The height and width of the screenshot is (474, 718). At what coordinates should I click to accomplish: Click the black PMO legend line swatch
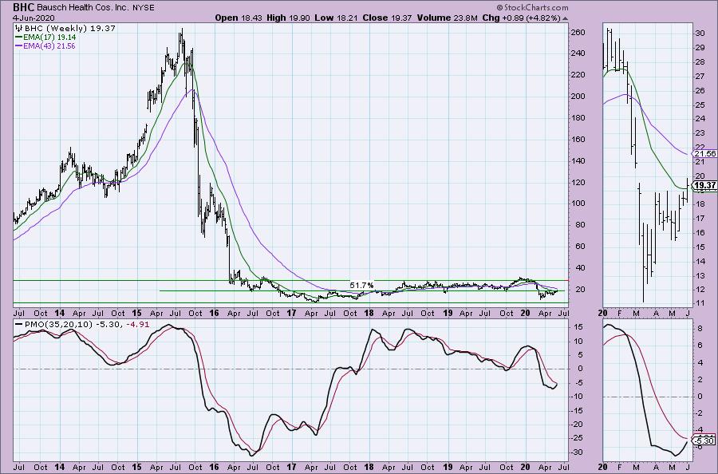(x=19, y=324)
